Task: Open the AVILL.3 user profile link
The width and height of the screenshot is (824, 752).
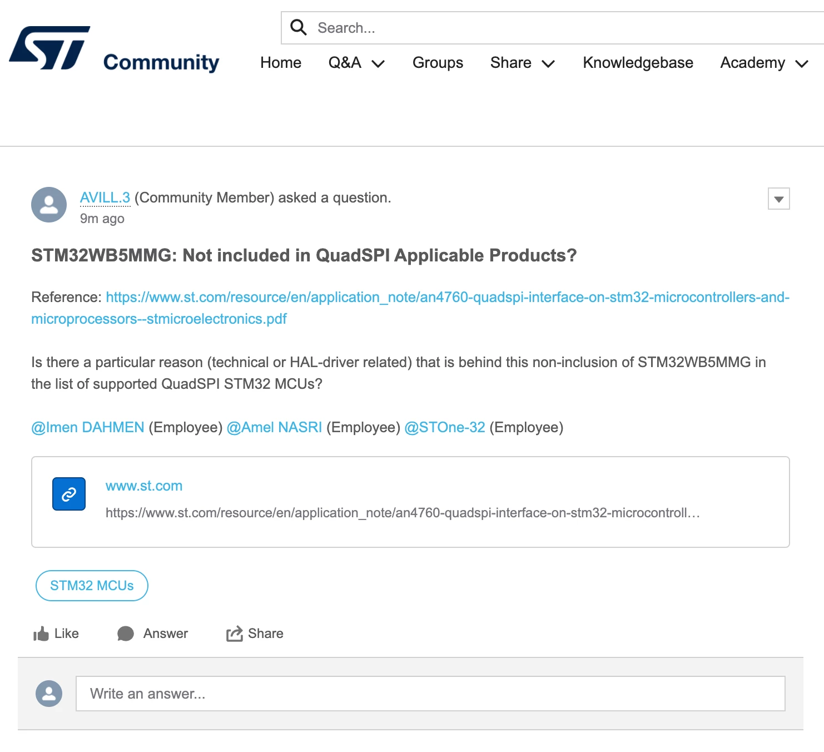Action: point(105,197)
